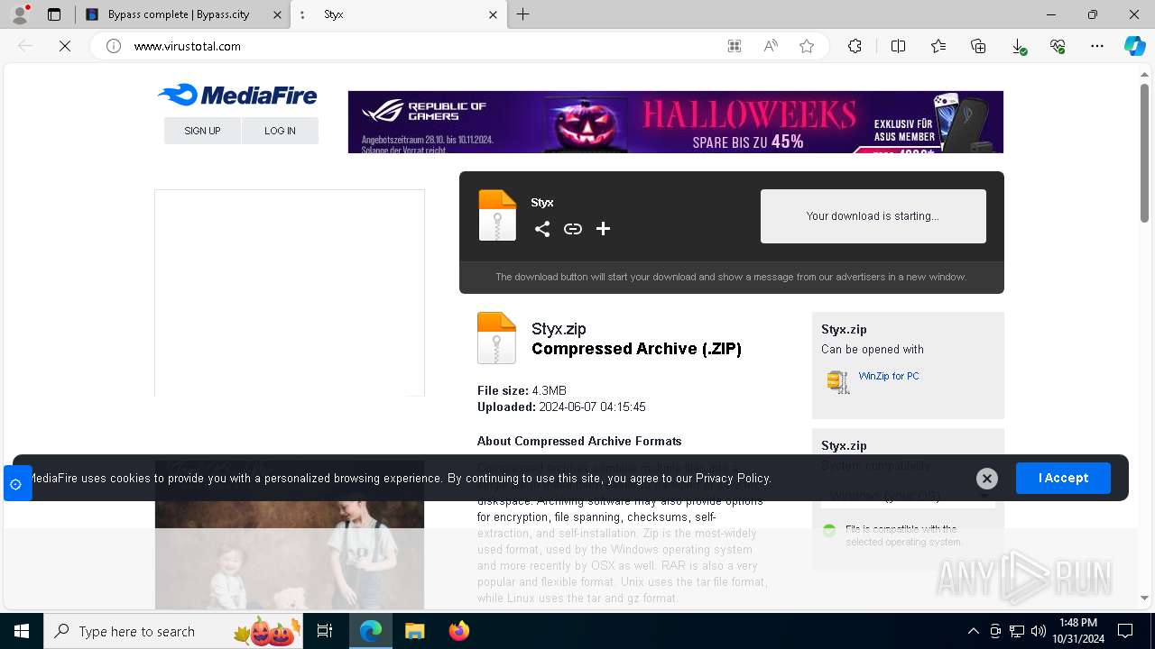Close the Styx tab

pos(493,14)
